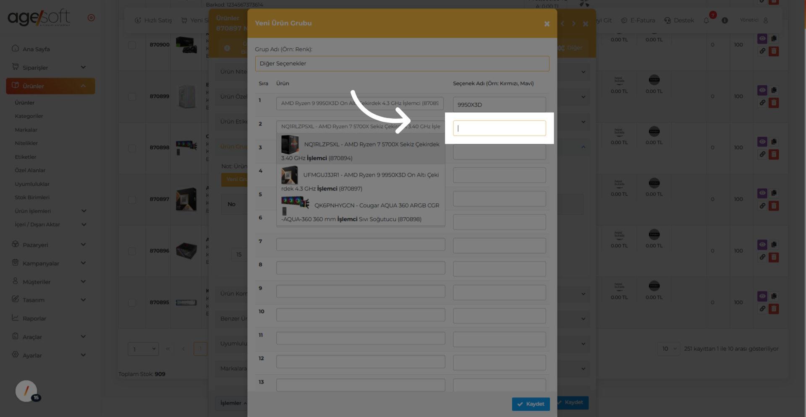The width and height of the screenshot is (806, 417).
Task: Delete product 870900 with red trash icon
Action: coord(774,51)
